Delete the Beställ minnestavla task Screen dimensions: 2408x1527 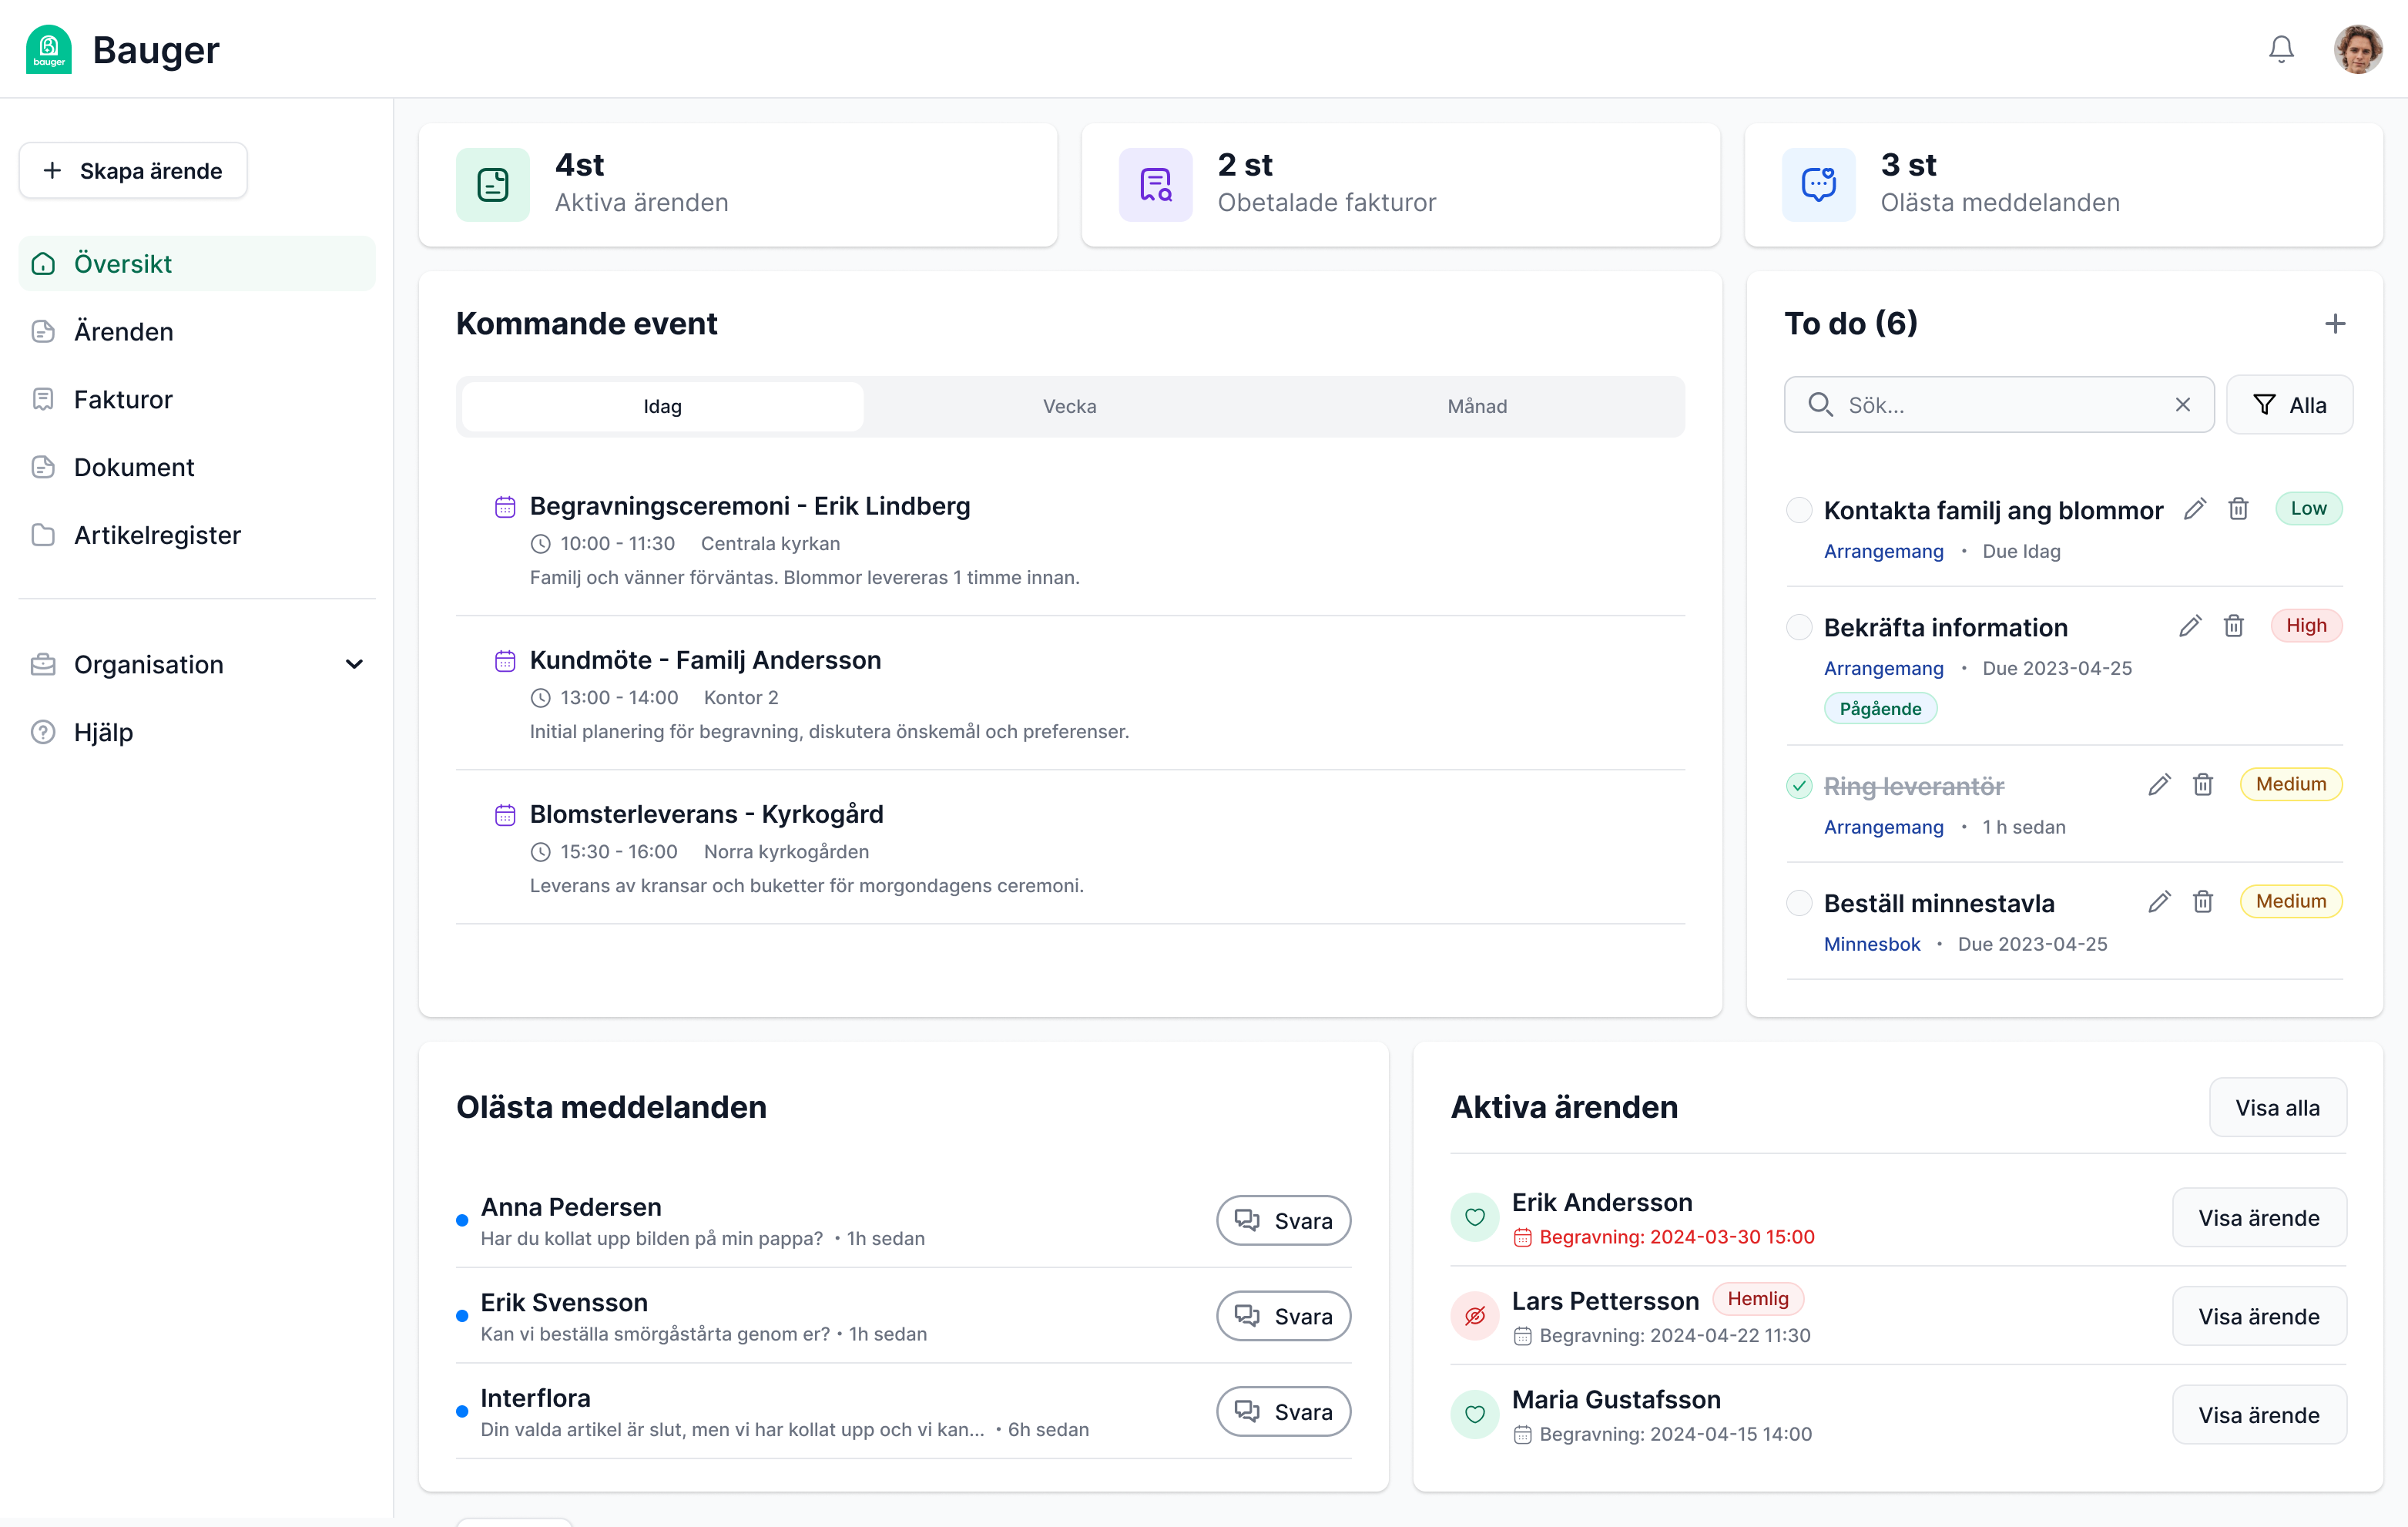tap(2202, 902)
